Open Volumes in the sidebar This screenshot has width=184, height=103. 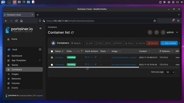(x=24, y=83)
